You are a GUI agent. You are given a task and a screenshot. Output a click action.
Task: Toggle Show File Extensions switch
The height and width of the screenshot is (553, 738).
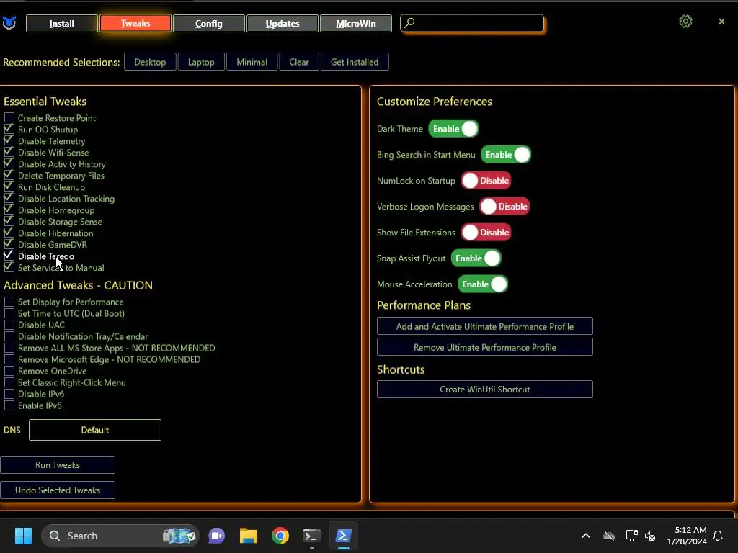coord(486,233)
